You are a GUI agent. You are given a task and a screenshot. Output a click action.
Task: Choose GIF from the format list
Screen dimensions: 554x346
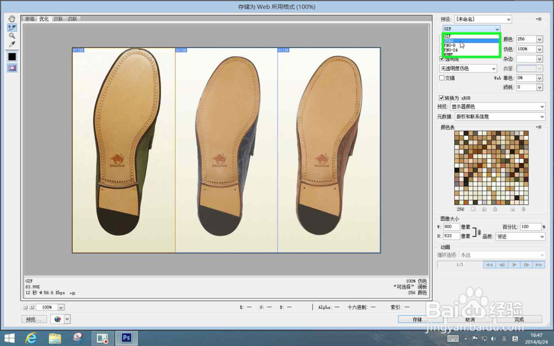pos(471,36)
